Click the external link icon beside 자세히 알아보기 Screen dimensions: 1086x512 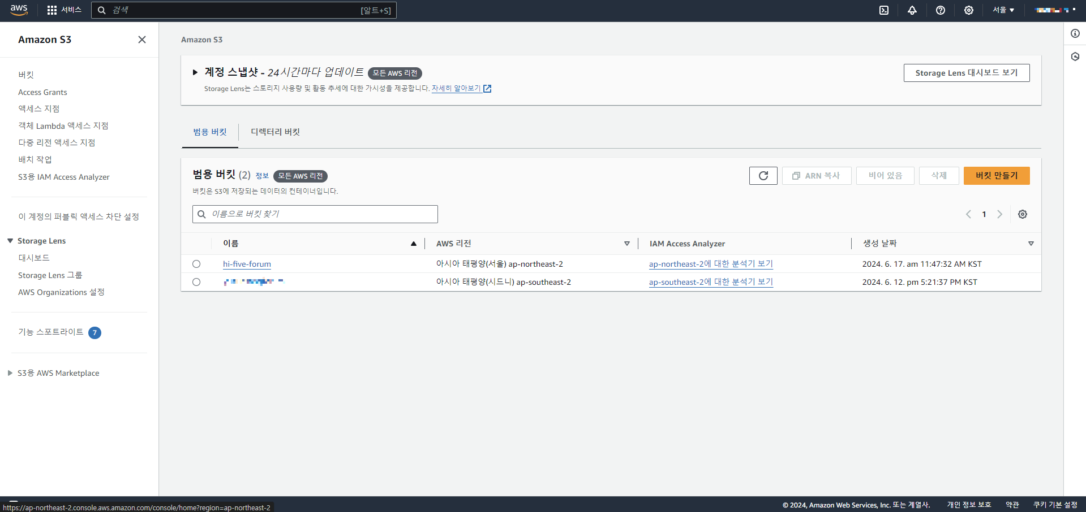tap(487, 89)
